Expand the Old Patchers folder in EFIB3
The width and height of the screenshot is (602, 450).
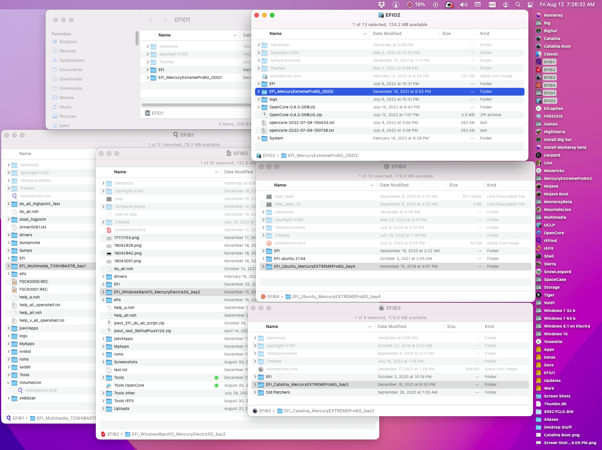[x=255, y=392]
